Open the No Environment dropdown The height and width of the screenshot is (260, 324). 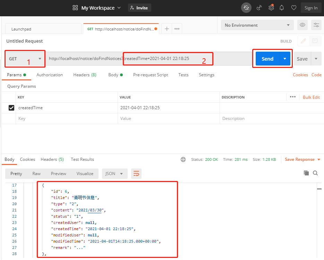pyautogui.click(x=257, y=25)
